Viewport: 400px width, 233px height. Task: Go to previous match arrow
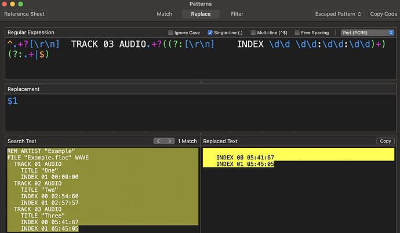click(x=159, y=141)
